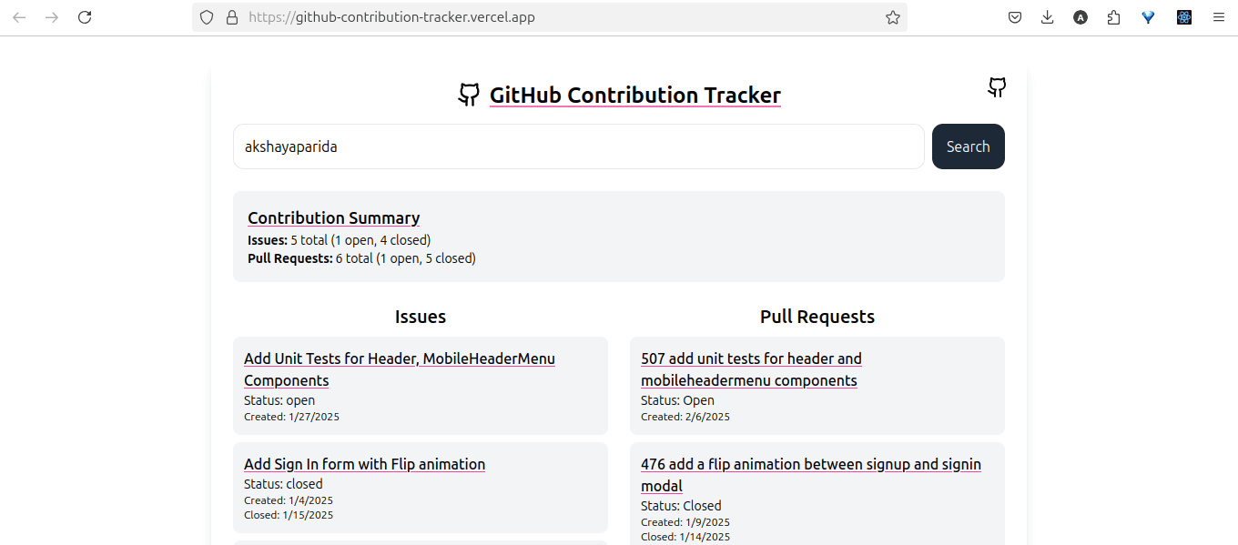Open the GitHub Contribution Tracker heading link
The width and height of the screenshot is (1238, 545).
635,95
